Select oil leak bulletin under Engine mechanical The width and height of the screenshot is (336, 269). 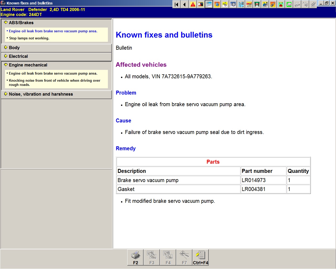[x=53, y=74]
